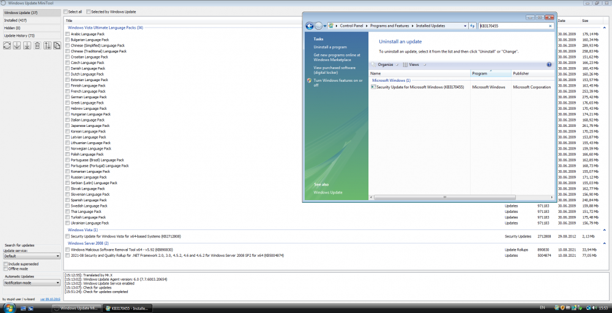Viewport: 612px width, 313px height.
Task: Click Get new programs at Windows Marketplace
Action: tap(337, 57)
